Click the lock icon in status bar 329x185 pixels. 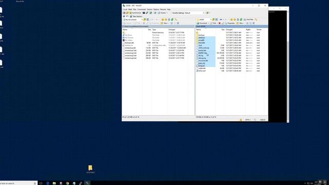pos(241,120)
